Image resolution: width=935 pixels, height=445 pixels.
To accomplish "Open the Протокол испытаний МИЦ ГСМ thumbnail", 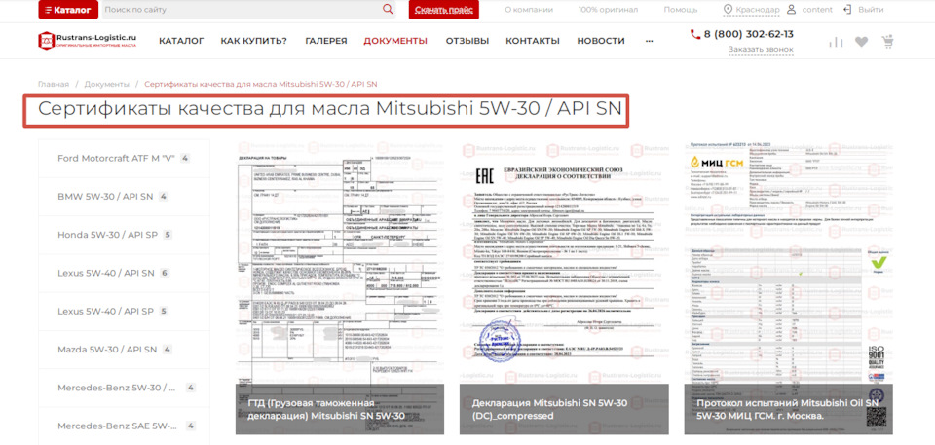I will click(x=789, y=287).
